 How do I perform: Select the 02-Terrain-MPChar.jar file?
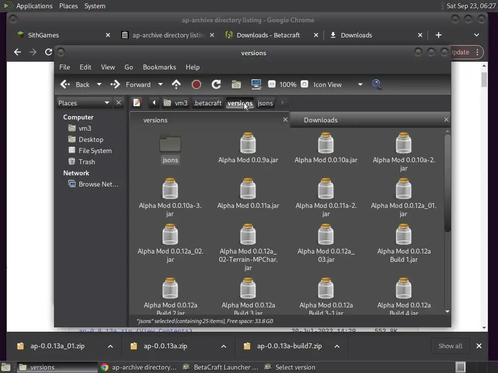click(248, 248)
